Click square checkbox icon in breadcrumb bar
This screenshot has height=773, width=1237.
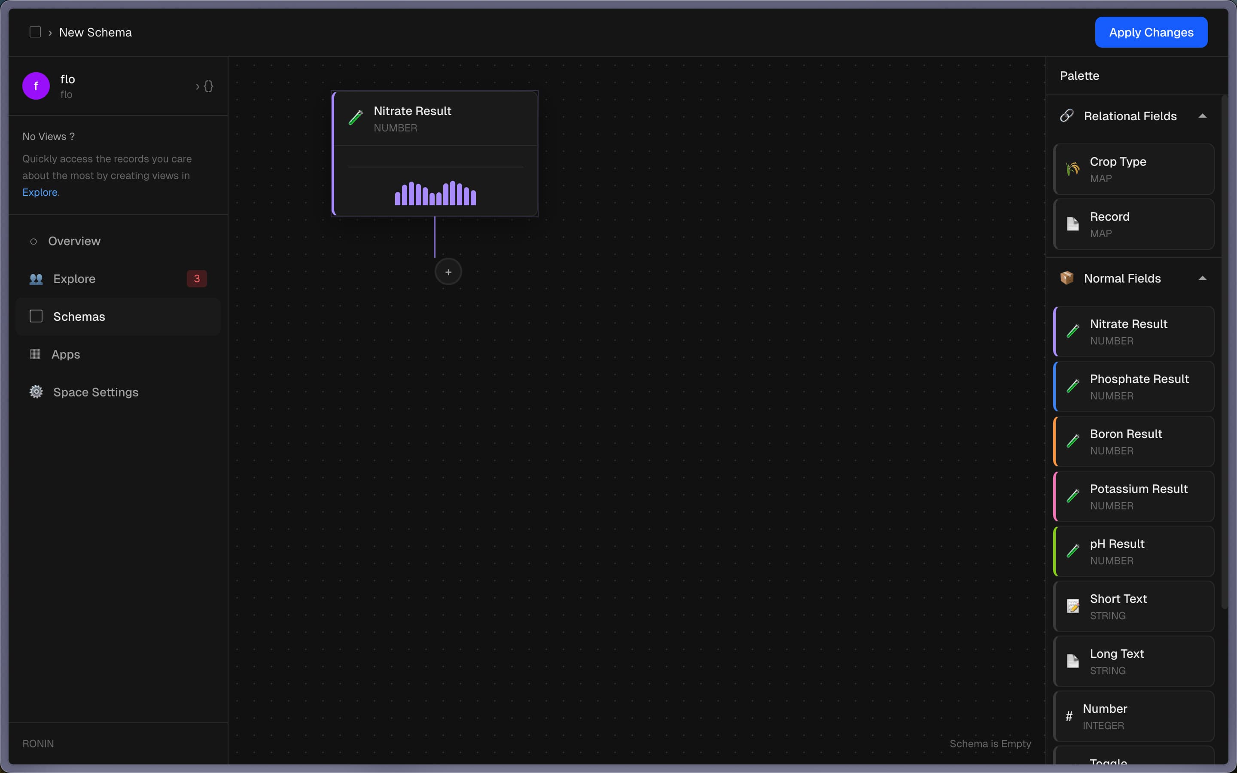(x=35, y=32)
